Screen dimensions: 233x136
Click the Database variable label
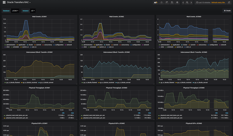point(6,11)
